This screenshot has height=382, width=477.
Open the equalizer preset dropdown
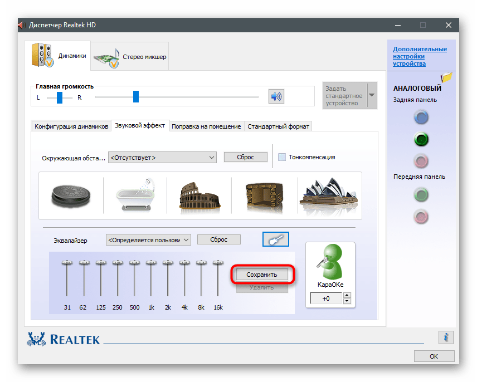pos(148,239)
